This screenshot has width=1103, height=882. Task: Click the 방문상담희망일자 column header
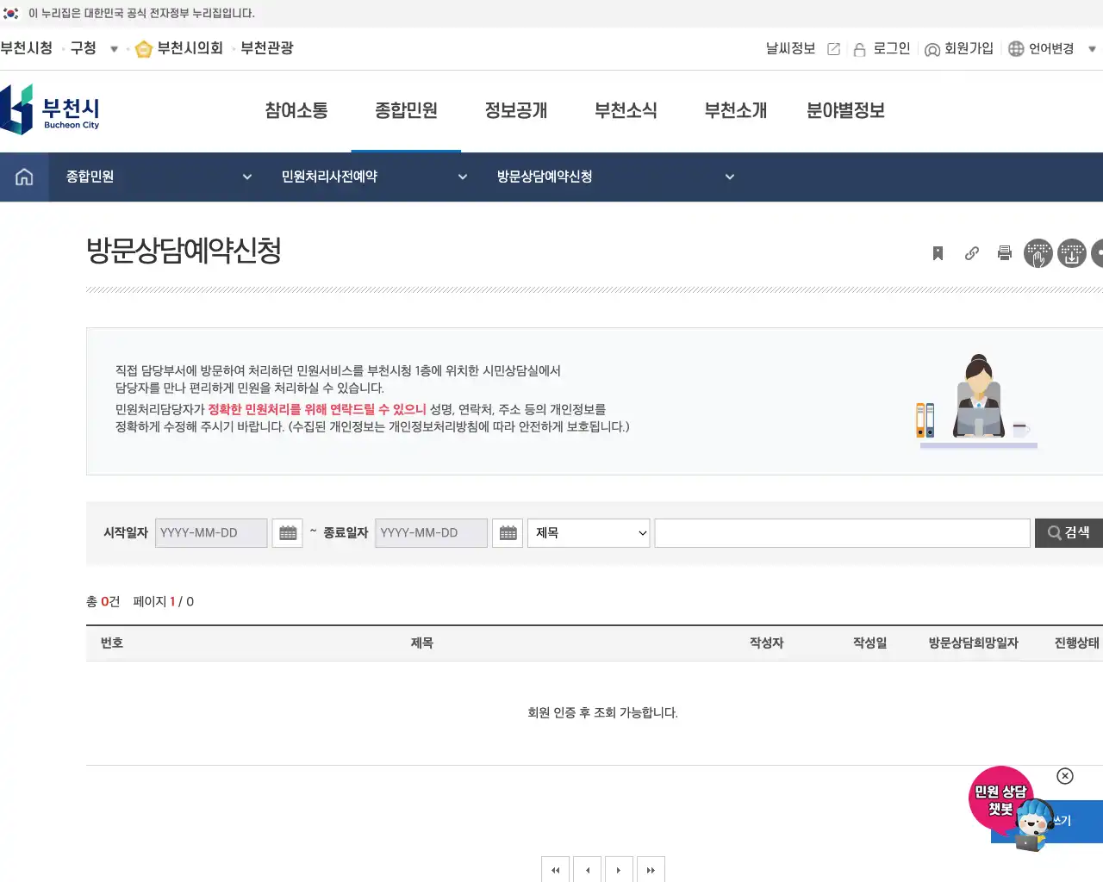click(974, 643)
